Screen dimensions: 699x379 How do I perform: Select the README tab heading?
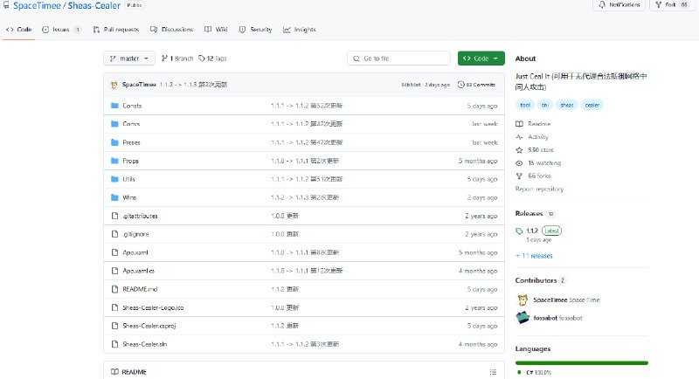tap(128, 372)
